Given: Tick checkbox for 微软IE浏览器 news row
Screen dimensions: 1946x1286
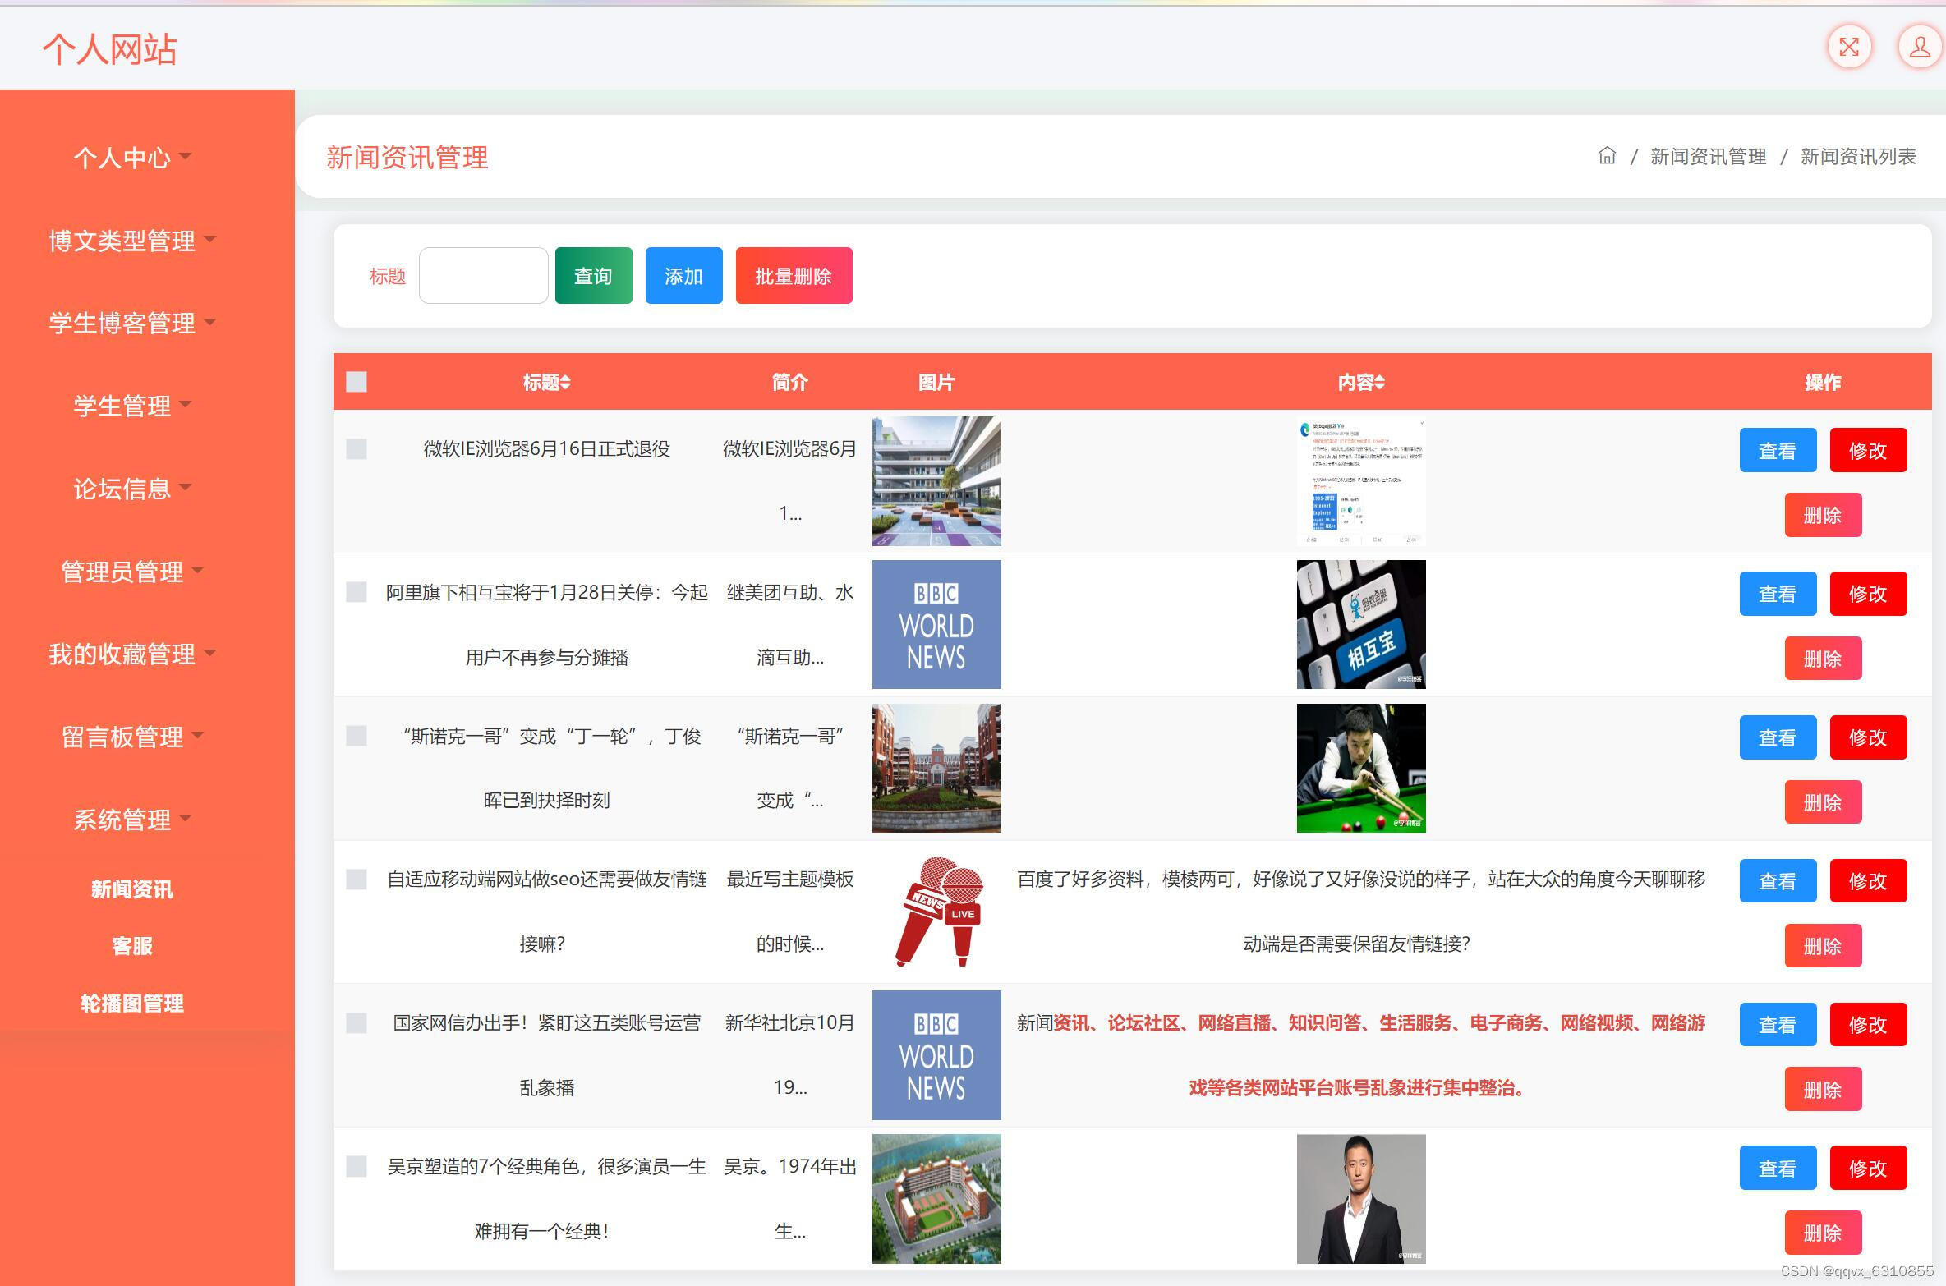Looking at the screenshot, I should (357, 449).
